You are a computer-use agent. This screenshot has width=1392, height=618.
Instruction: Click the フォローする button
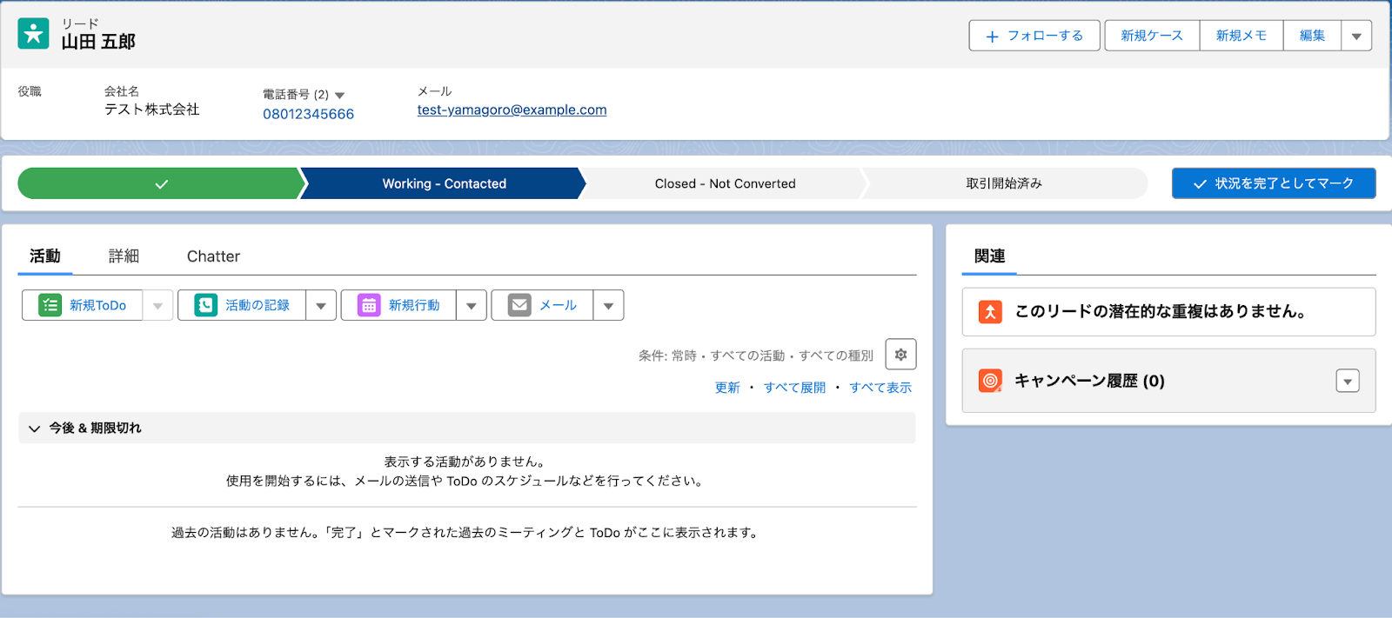1034,36
